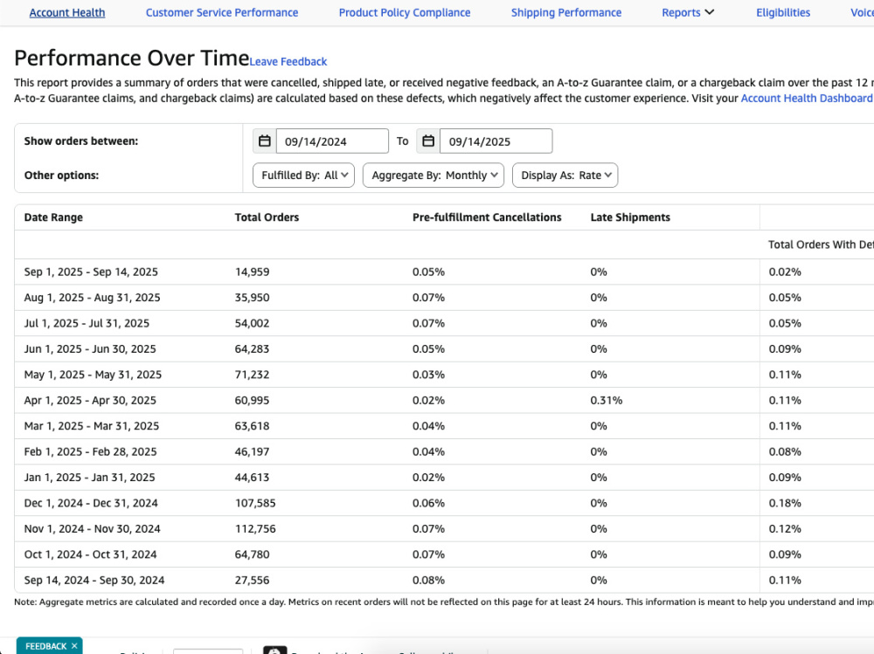Focus the end date field 09/14/2025
This screenshot has height=654, width=874.
[496, 141]
